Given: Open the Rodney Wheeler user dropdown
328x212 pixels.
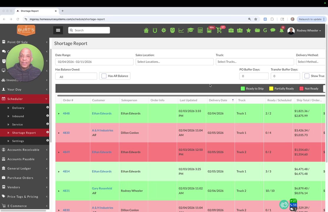Looking at the screenshot, I should (304, 31).
